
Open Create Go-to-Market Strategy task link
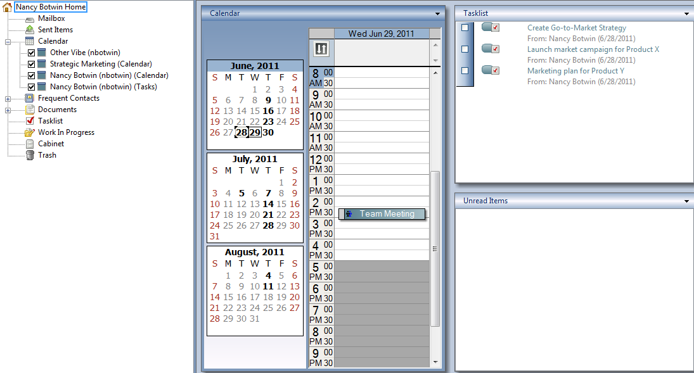577,28
